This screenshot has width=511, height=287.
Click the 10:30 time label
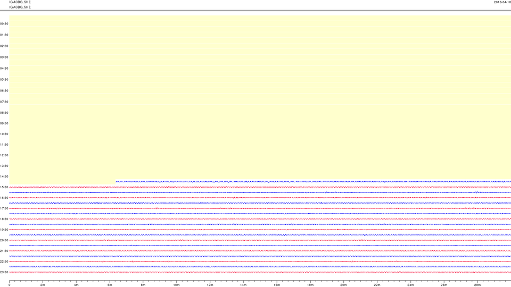(x=4, y=134)
